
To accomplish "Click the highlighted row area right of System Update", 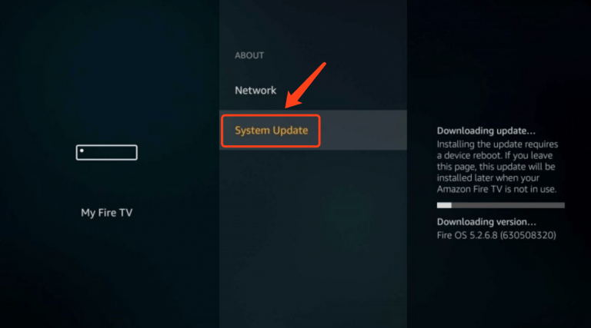I will [364, 131].
